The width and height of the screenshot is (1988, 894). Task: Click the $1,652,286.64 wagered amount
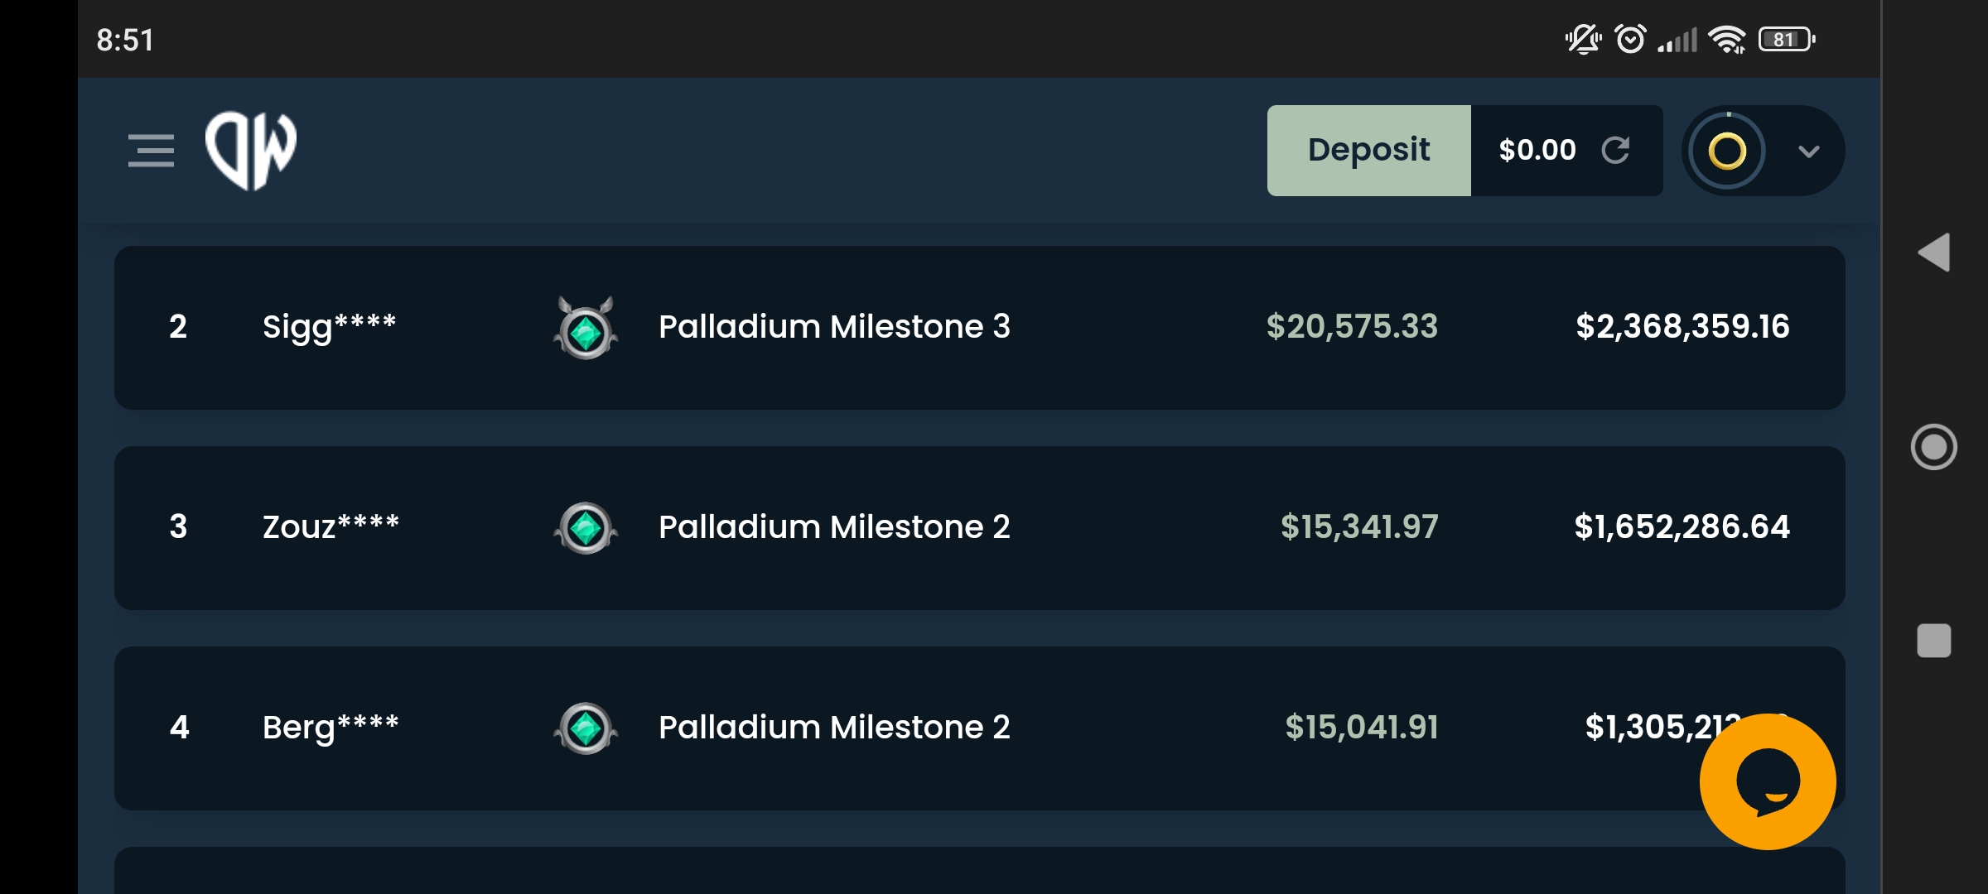[1682, 526]
